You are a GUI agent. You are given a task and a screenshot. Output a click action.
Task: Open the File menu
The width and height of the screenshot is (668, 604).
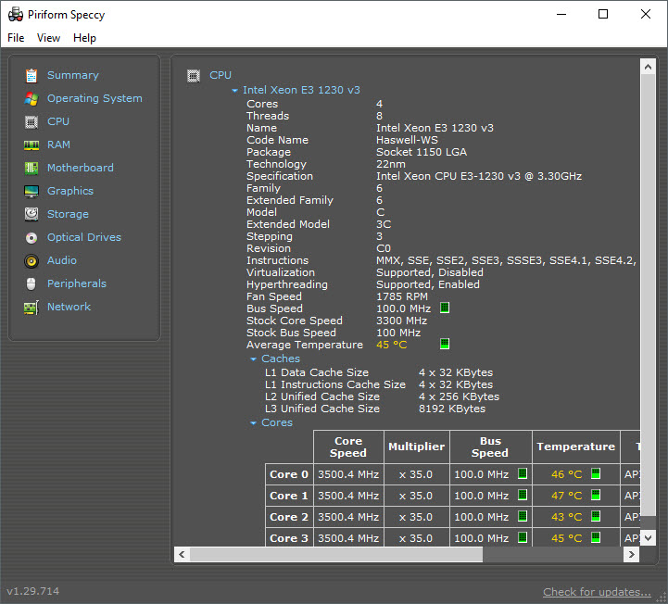pos(16,38)
